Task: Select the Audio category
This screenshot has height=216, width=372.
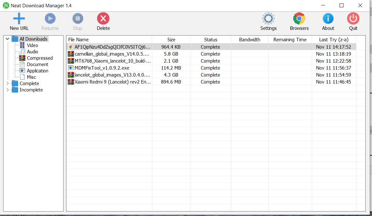Action: [x=32, y=52]
